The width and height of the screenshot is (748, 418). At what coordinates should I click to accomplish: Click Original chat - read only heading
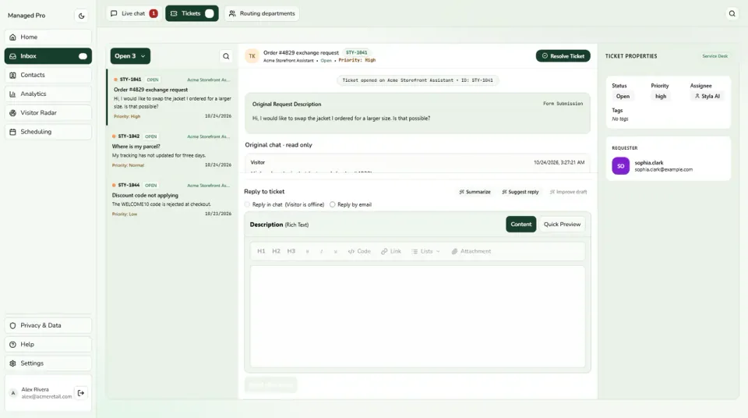coord(279,145)
